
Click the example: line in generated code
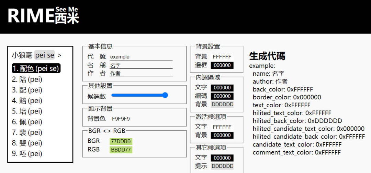262,66
